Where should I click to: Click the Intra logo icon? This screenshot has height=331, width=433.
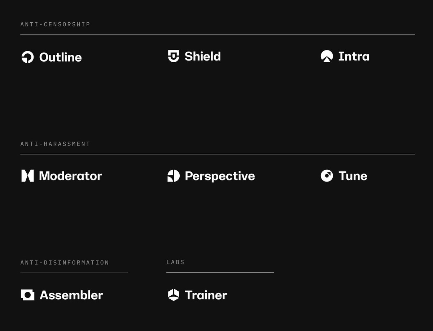pos(327,56)
